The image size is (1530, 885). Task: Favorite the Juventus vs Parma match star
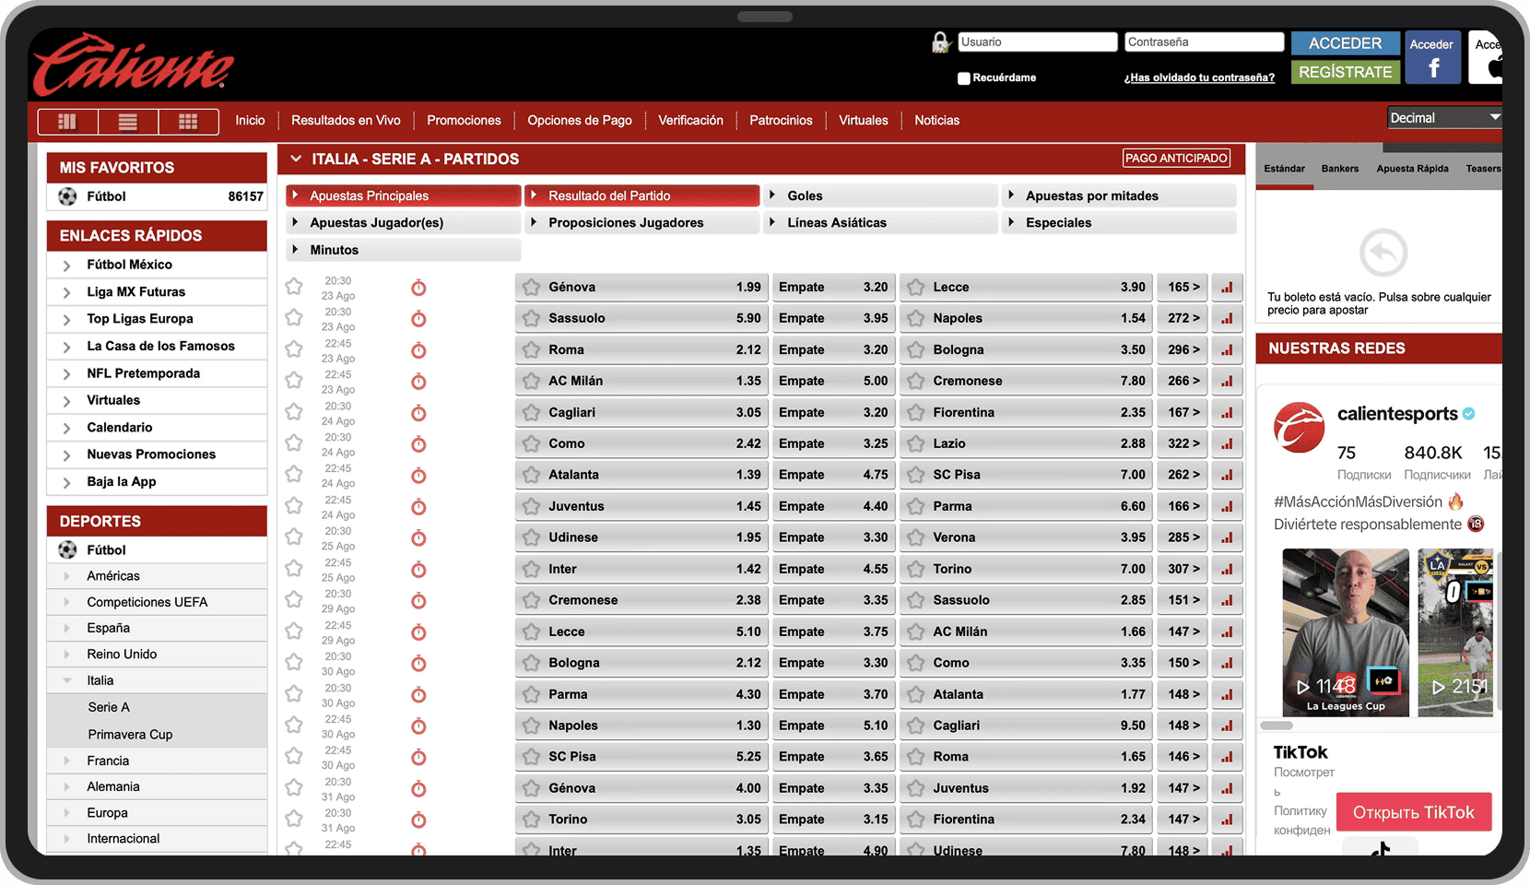(294, 505)
